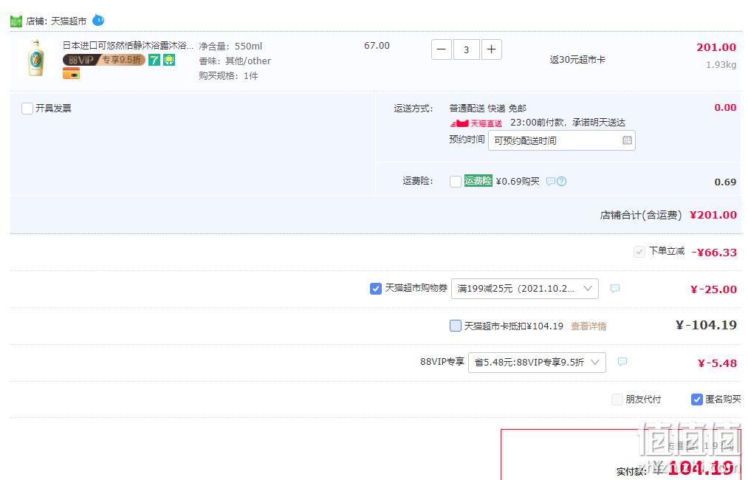Click the 店铺: 天猫超市 store name

(56, 21)
